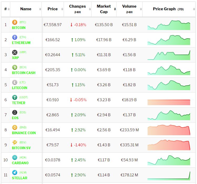Viewport: 197px width, 184px height.
Task: Sort the table by Price column
Action: (x=53, y=9)
